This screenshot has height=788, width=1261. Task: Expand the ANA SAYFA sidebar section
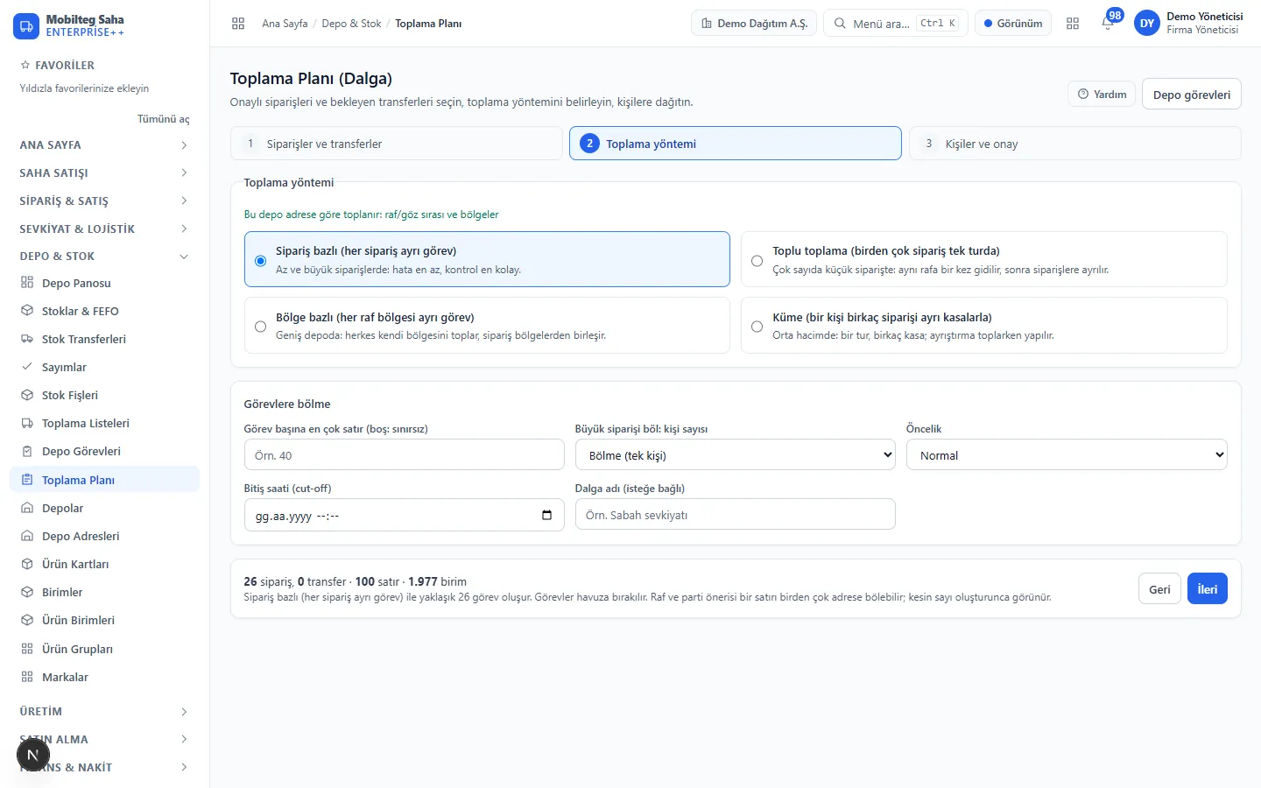click(x=104, y=144)
